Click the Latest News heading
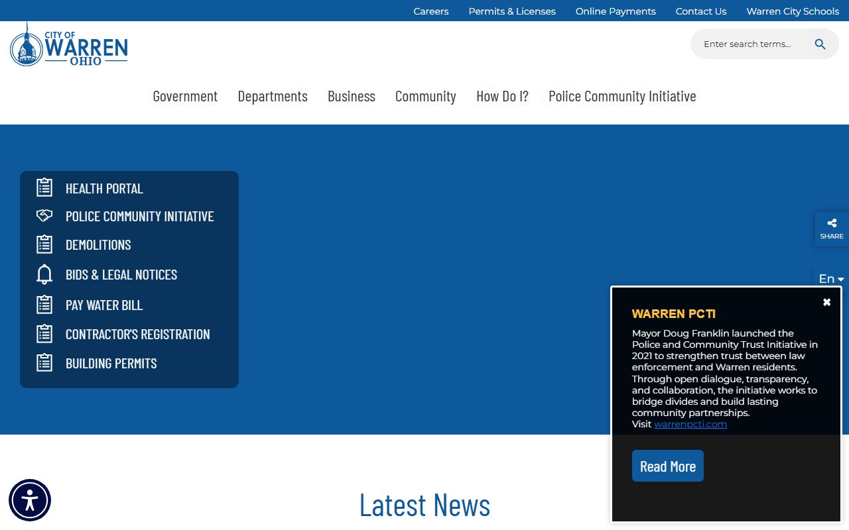 424,505
